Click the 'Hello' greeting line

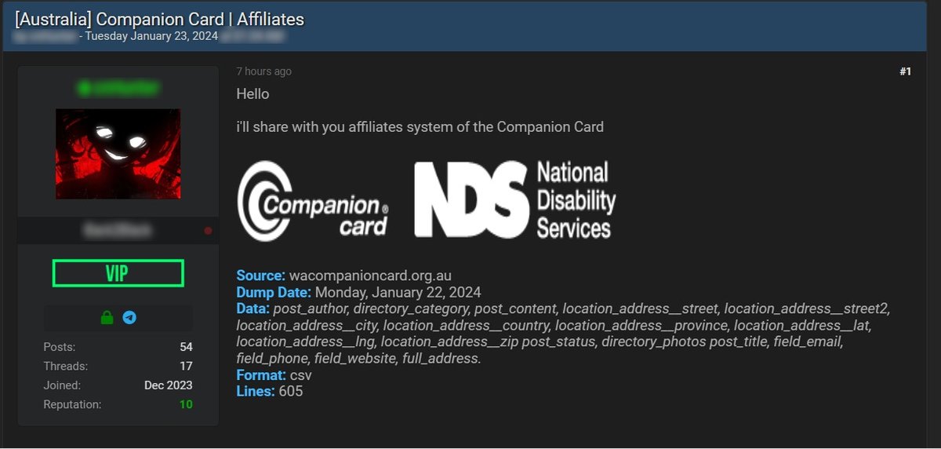point(253,94)
